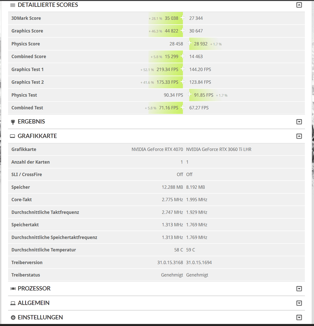The image size is (314, 326).
Task: Collapse the Detaillierte Scores section
Action: (x=299, y=5)
